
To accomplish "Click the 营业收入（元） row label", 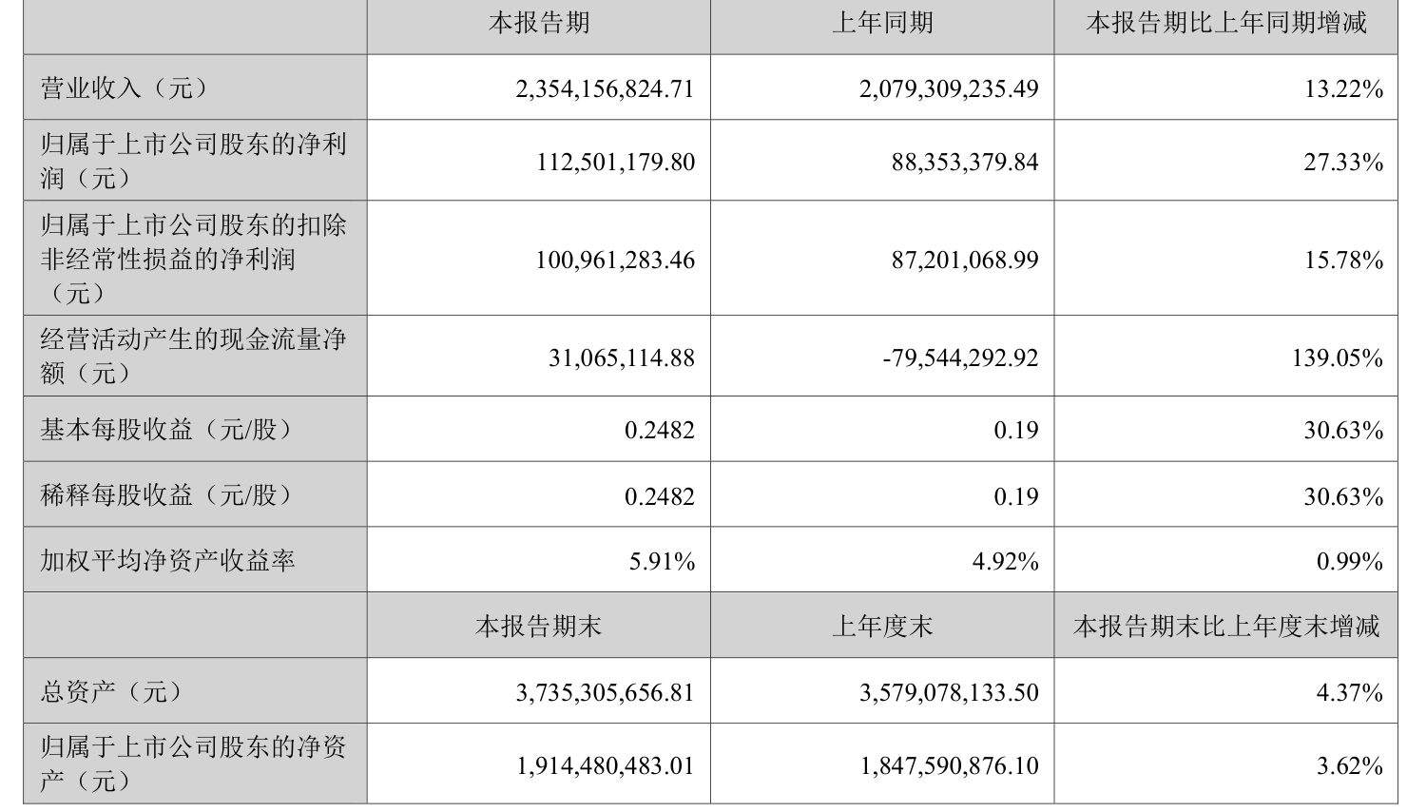I will (x=125, y=88).
